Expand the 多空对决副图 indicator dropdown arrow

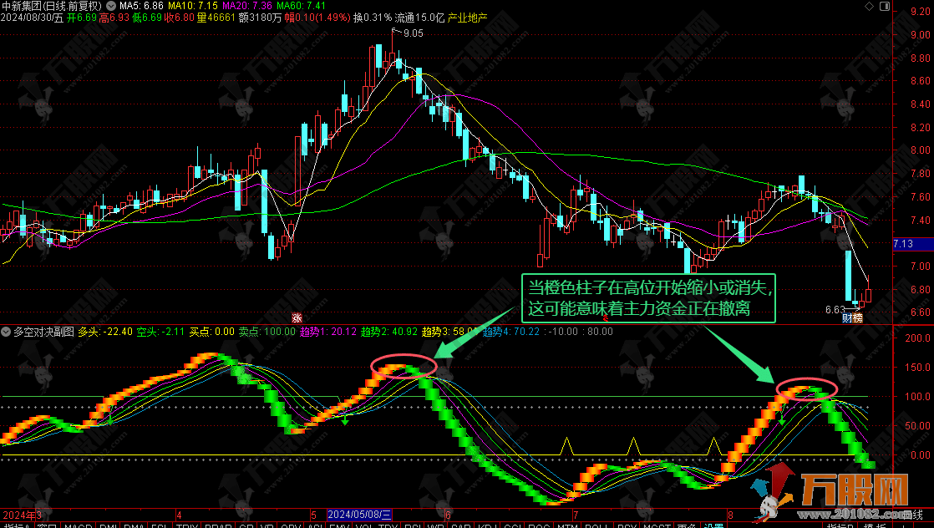coord(7,332)
